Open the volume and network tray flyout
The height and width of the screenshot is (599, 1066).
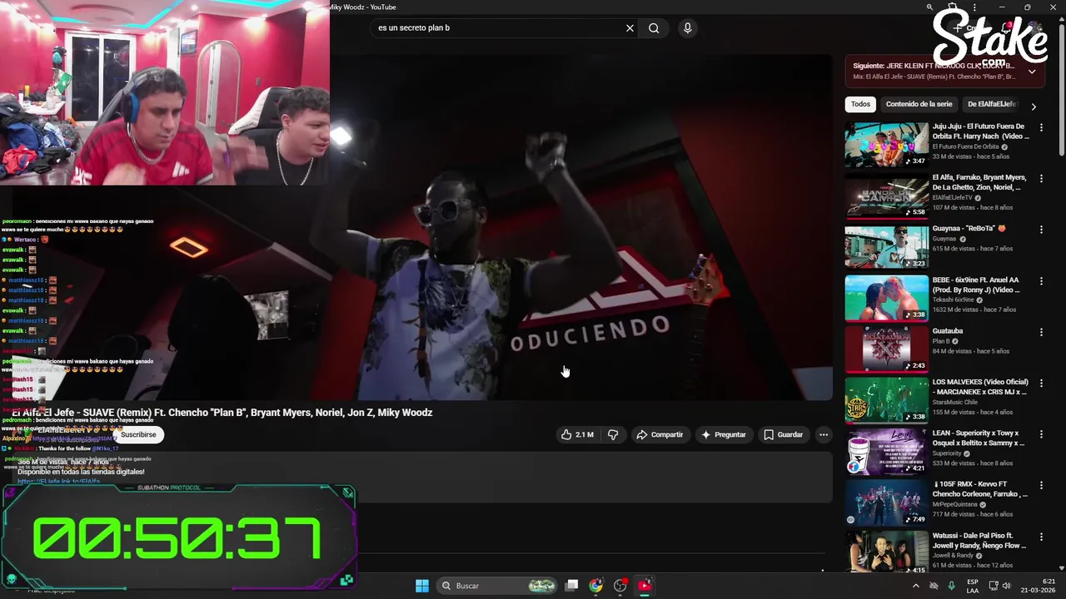(999, 586)
